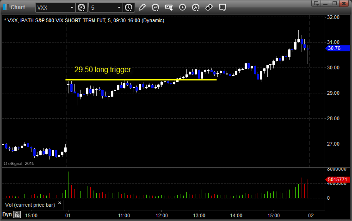The width and height of the screenshot is (352, 221).
Task: Click the red 5015771 volume marker
Action: (x=338, y=179)
